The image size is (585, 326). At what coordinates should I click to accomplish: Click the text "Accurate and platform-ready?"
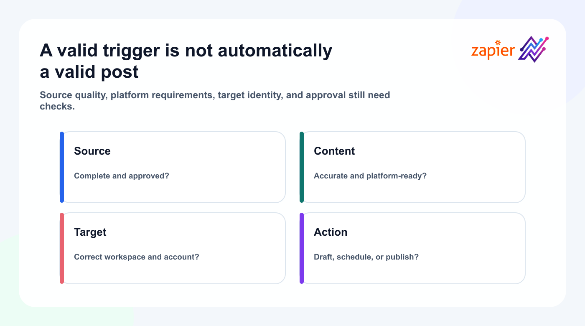pyautogui.click(x=370, y=176)
